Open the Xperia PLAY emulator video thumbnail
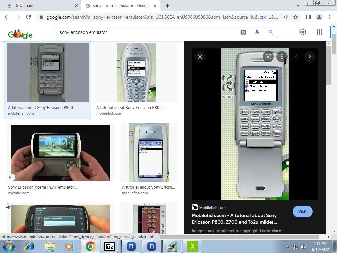 [61, 153]
